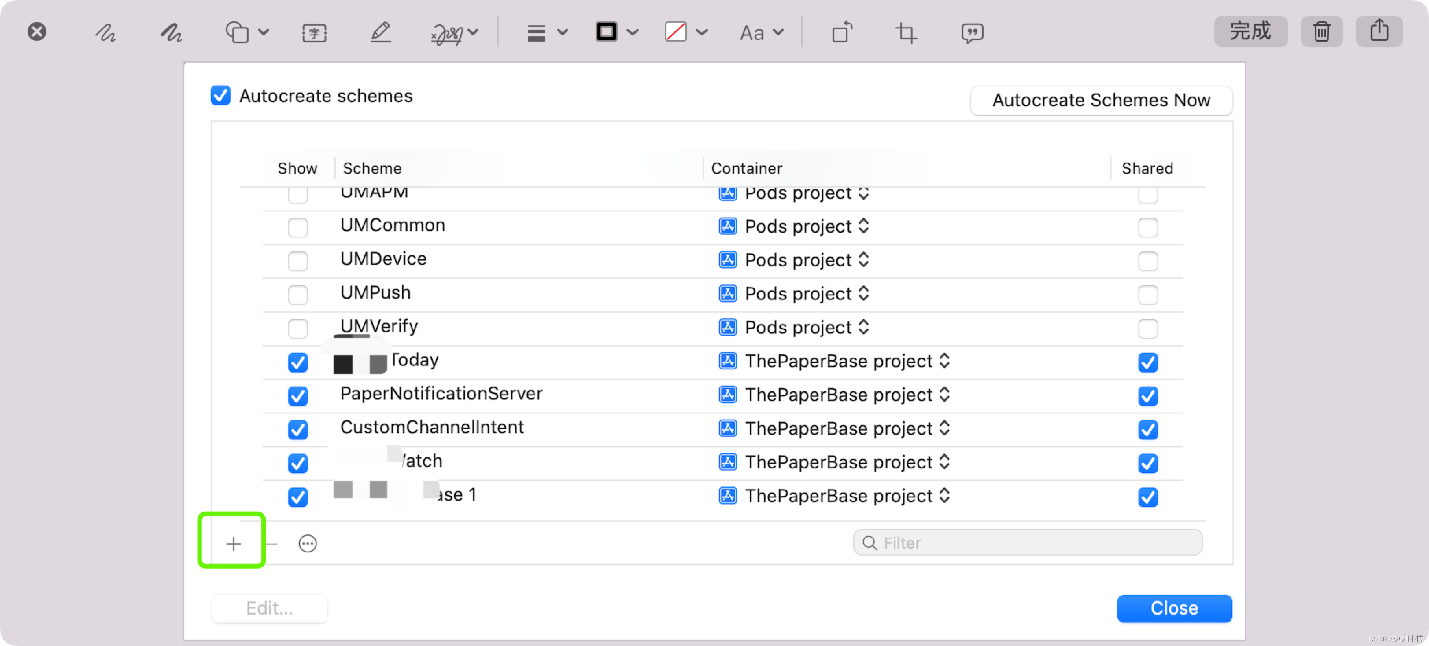Select the Crop tool

906,33
